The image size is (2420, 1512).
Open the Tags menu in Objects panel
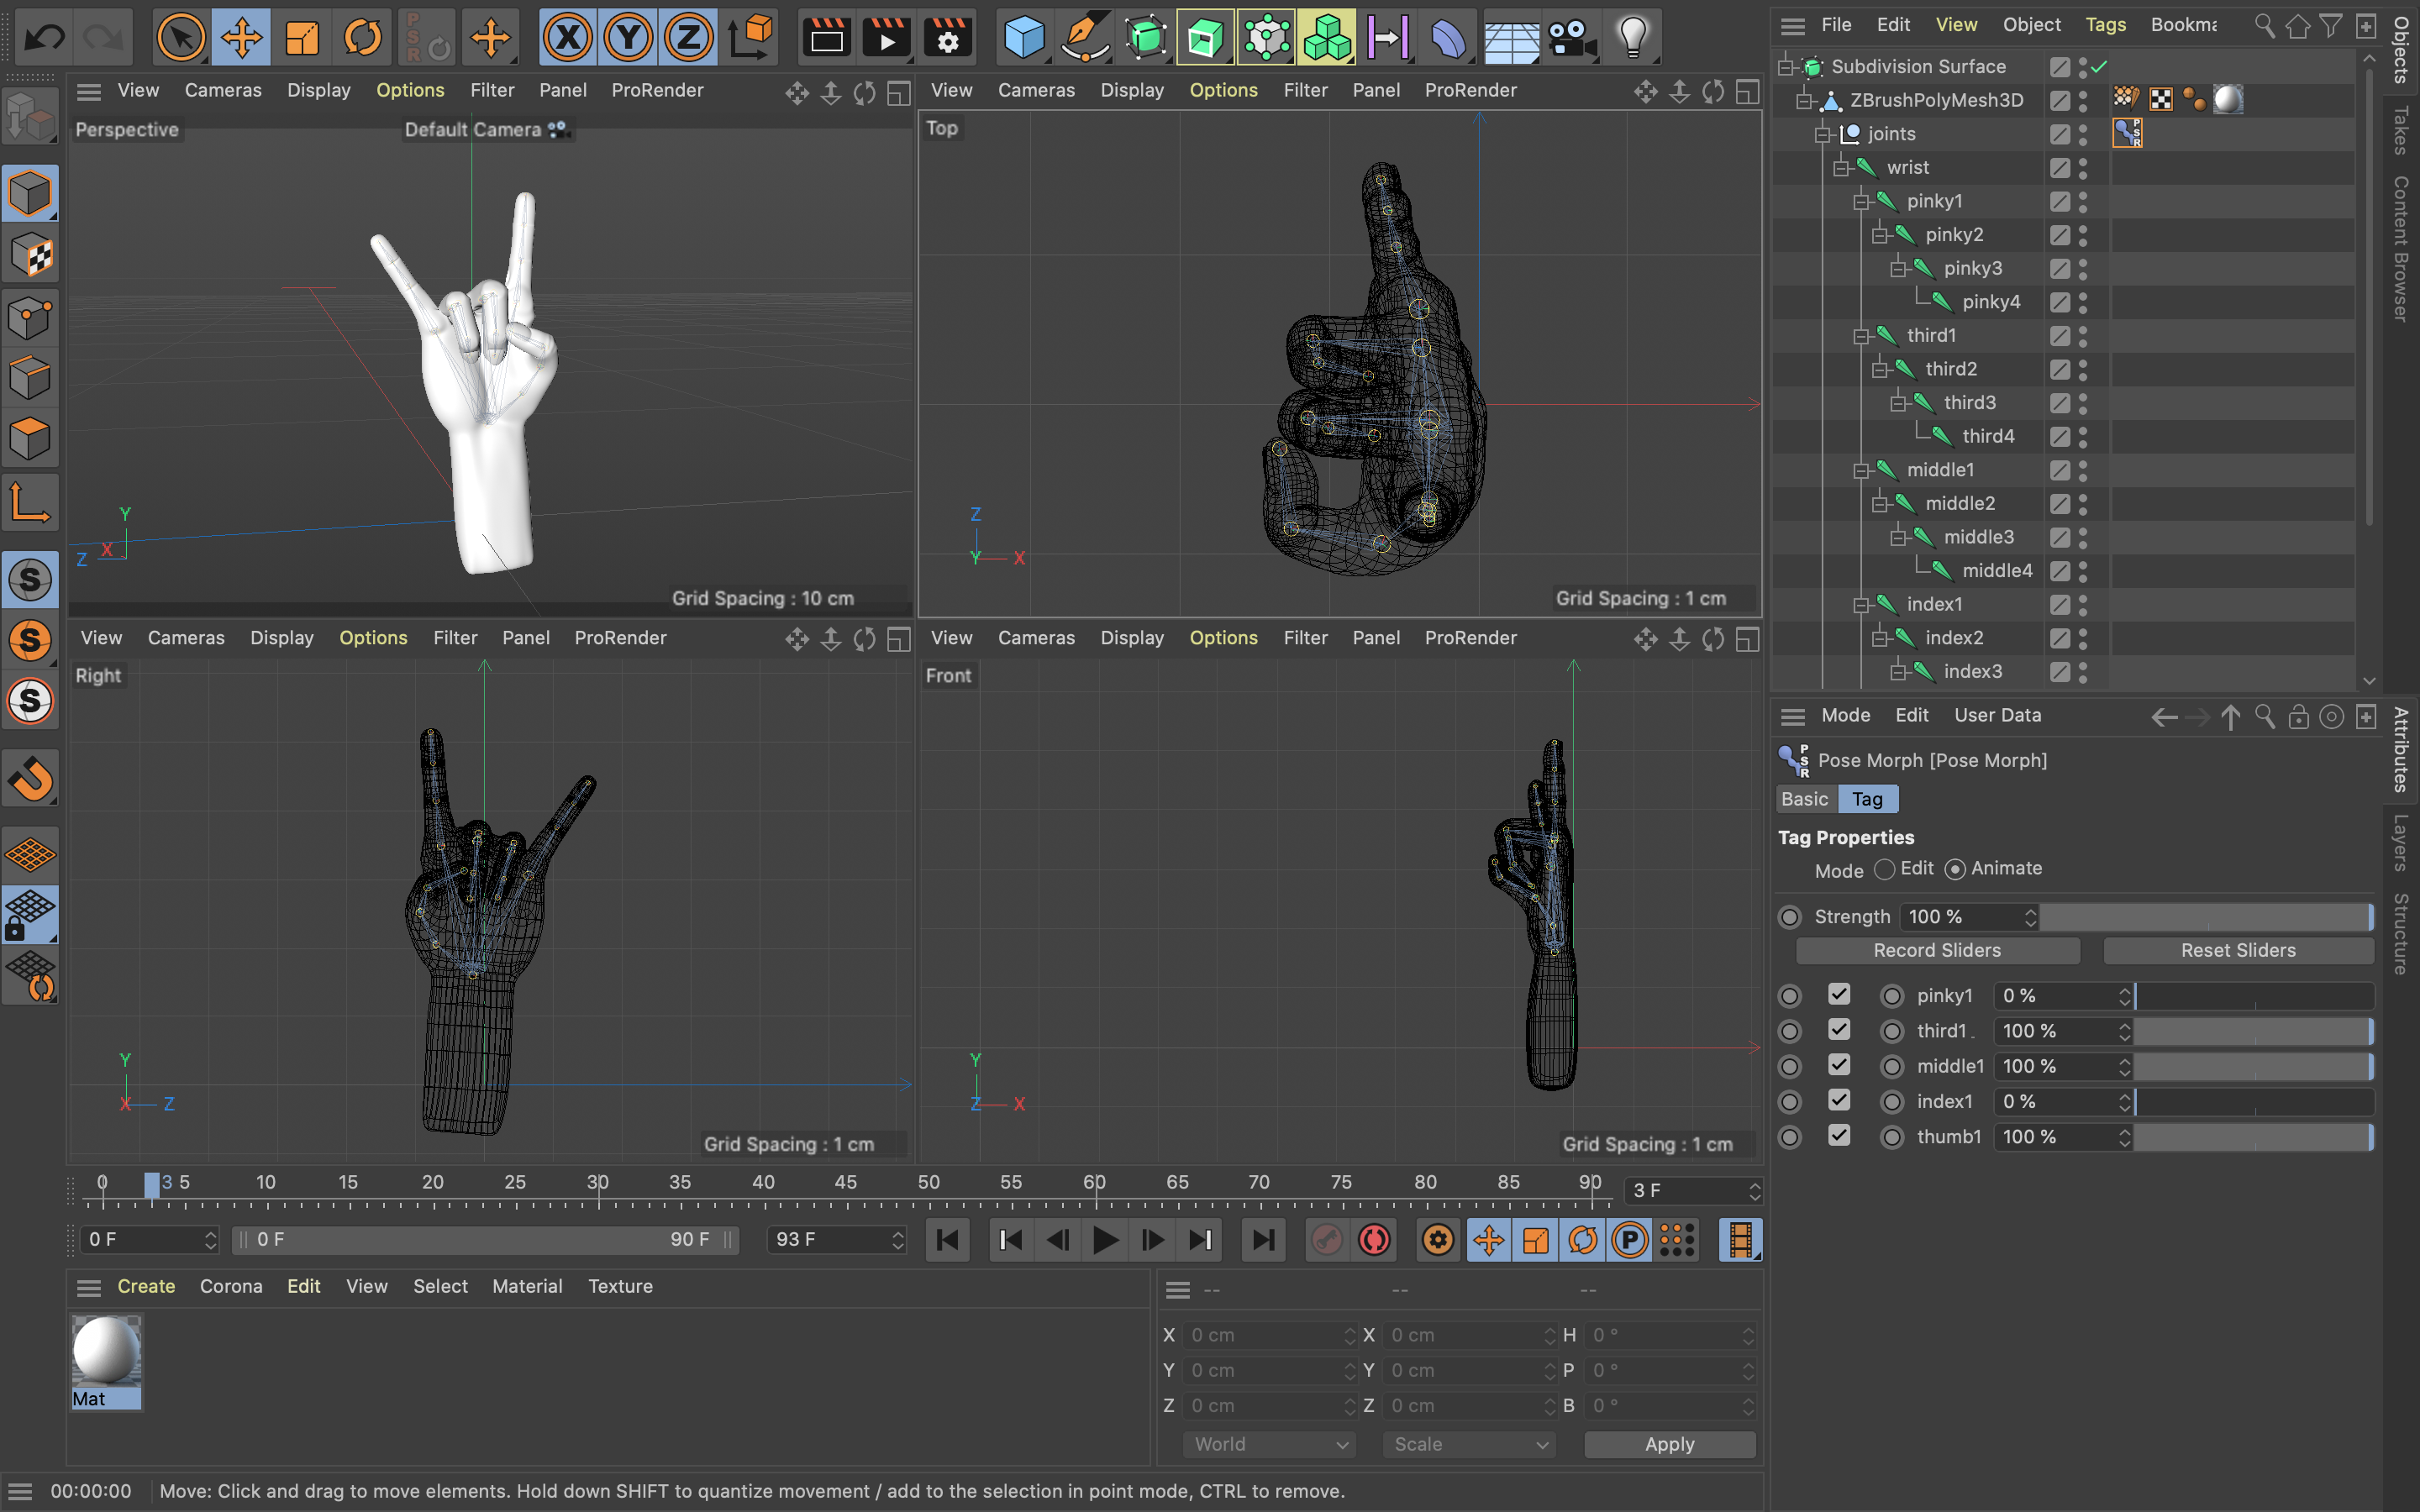(2105, 25)
